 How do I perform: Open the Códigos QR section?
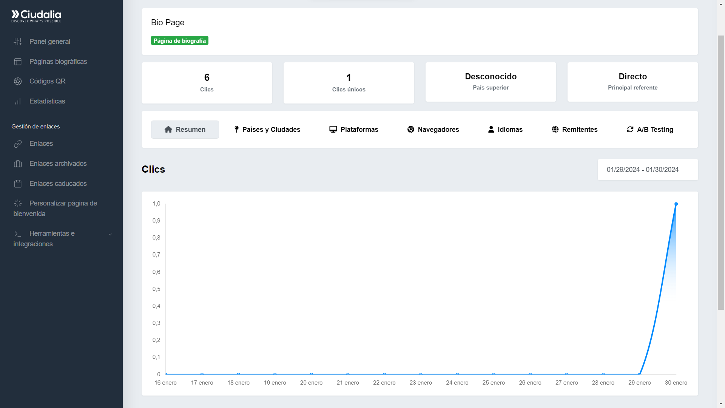[x=48, y=81]
